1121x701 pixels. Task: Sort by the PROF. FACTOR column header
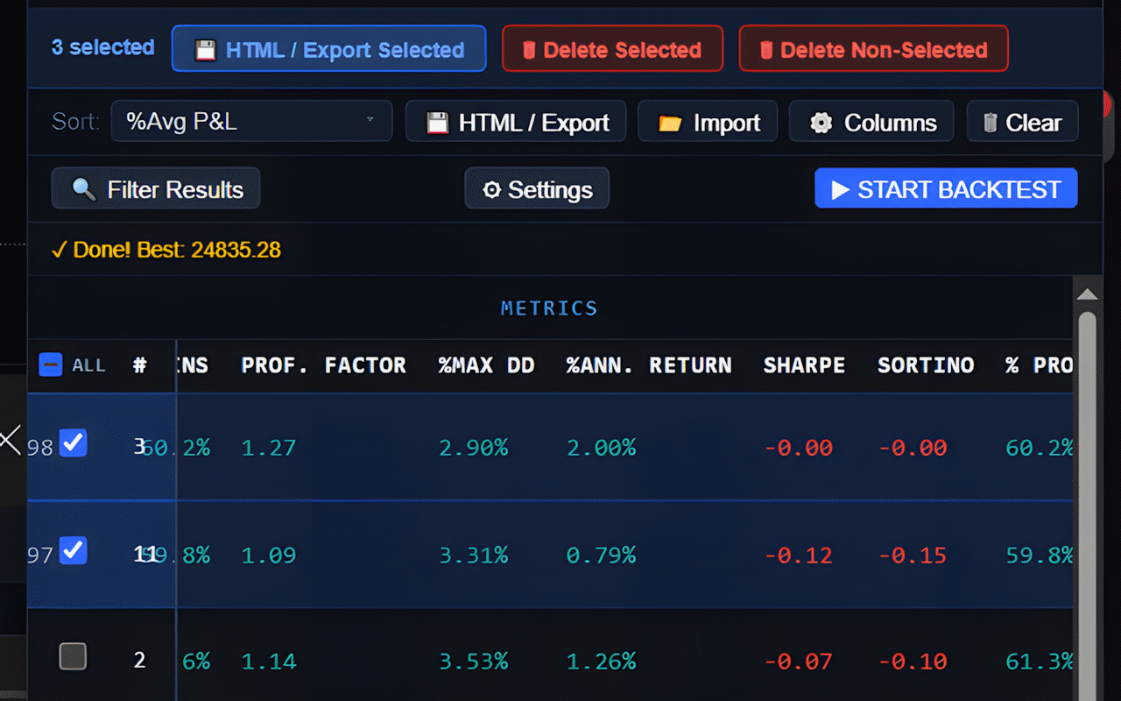point(323,365)
